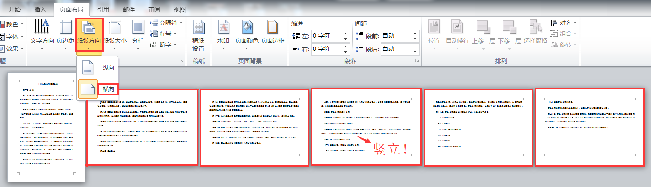Open the 断字 hyphenation dropdown
651x187 pixels.
pyautogui.click(x=163, y=45)
